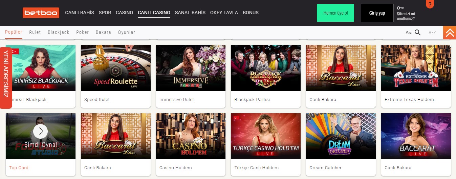Go to the BONUS menu item
The image size is (456, 179).
251,13
